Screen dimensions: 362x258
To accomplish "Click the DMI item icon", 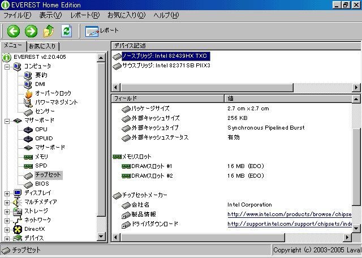I will 28,84.
